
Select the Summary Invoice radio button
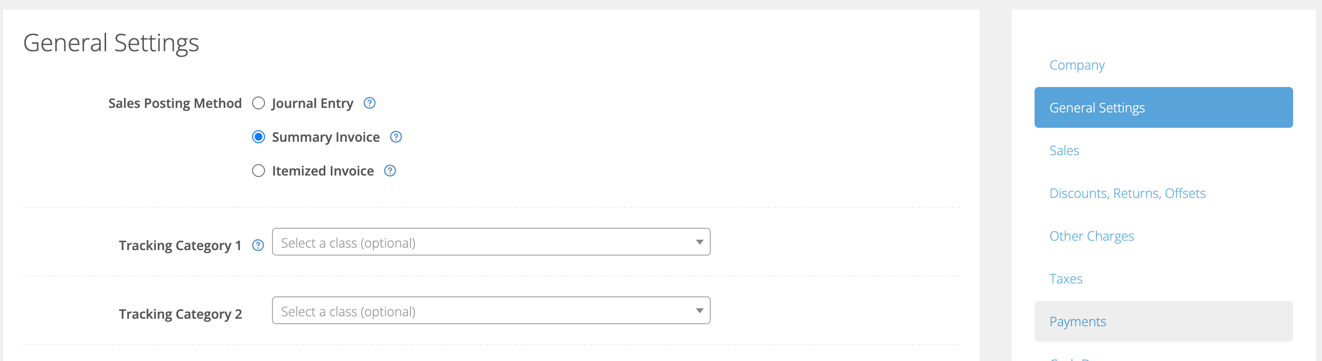(x=258, y=137)
